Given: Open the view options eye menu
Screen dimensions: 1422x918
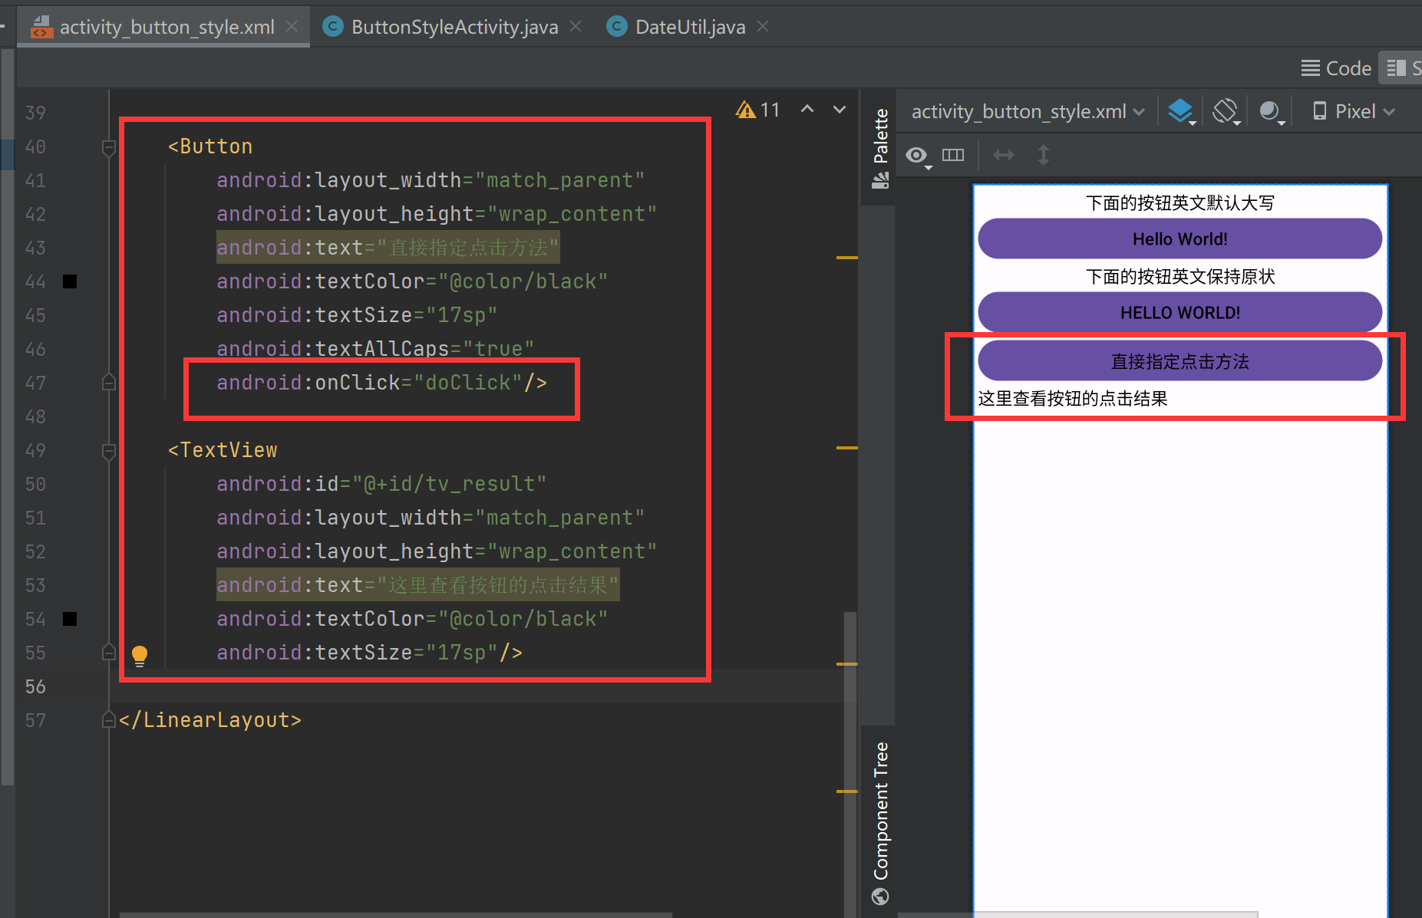Looking at the screenshot, I should coord(918,156).
